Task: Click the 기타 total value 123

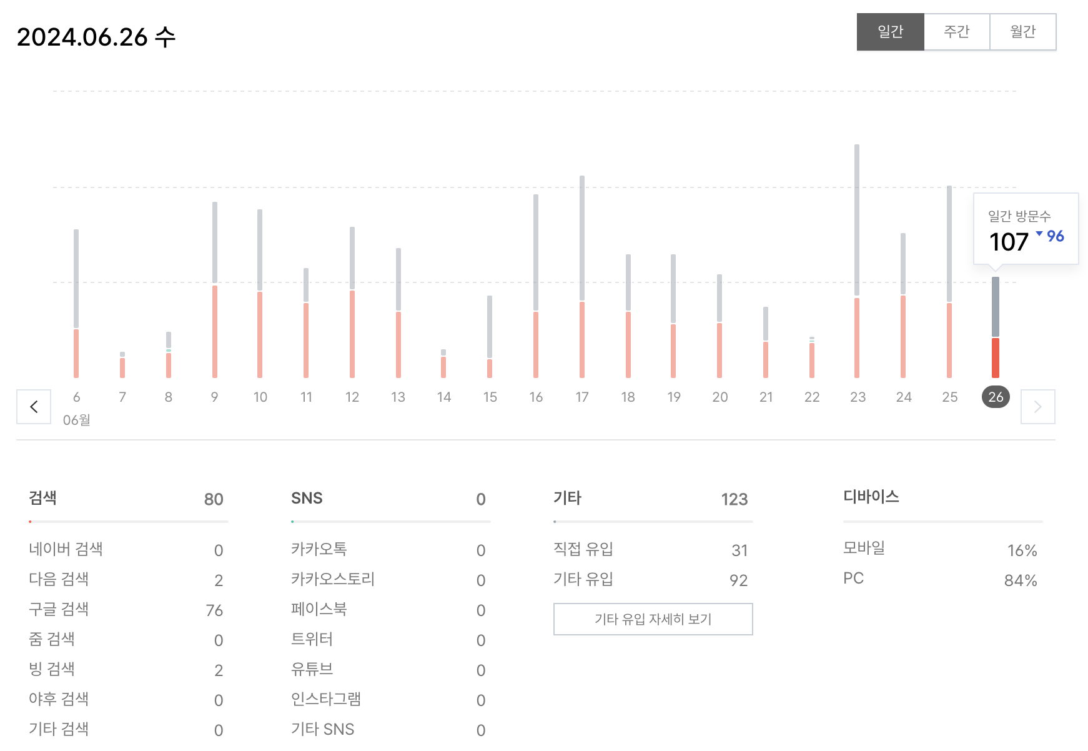Action: click(x=734, y=499)
